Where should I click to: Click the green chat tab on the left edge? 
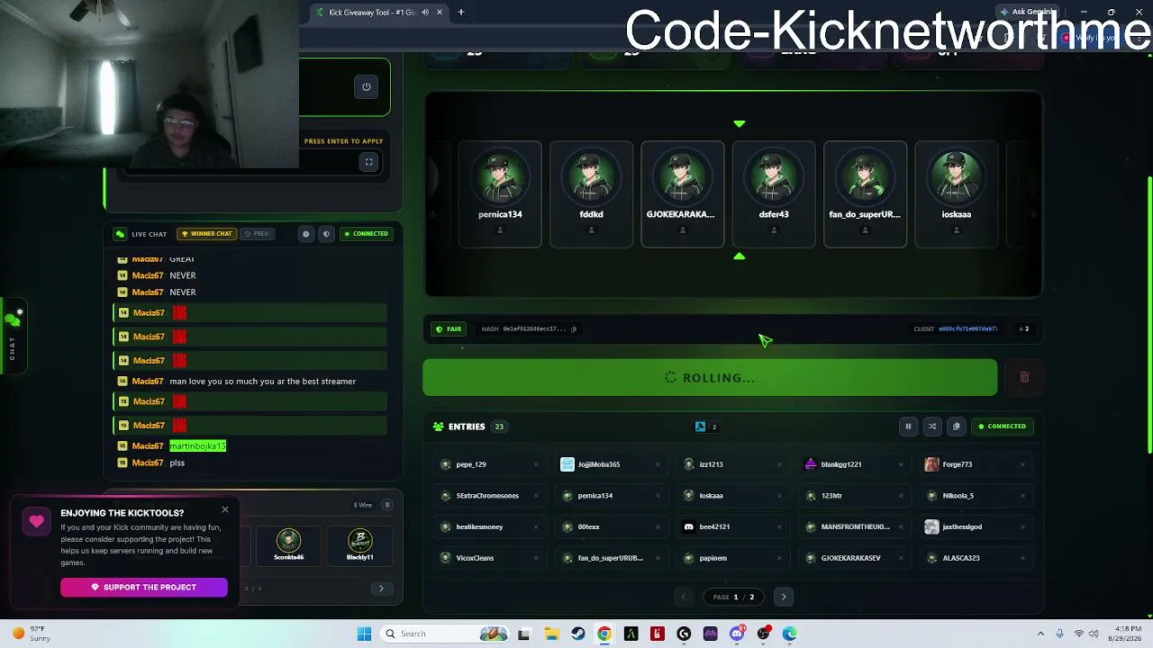[x=13, y=335]
